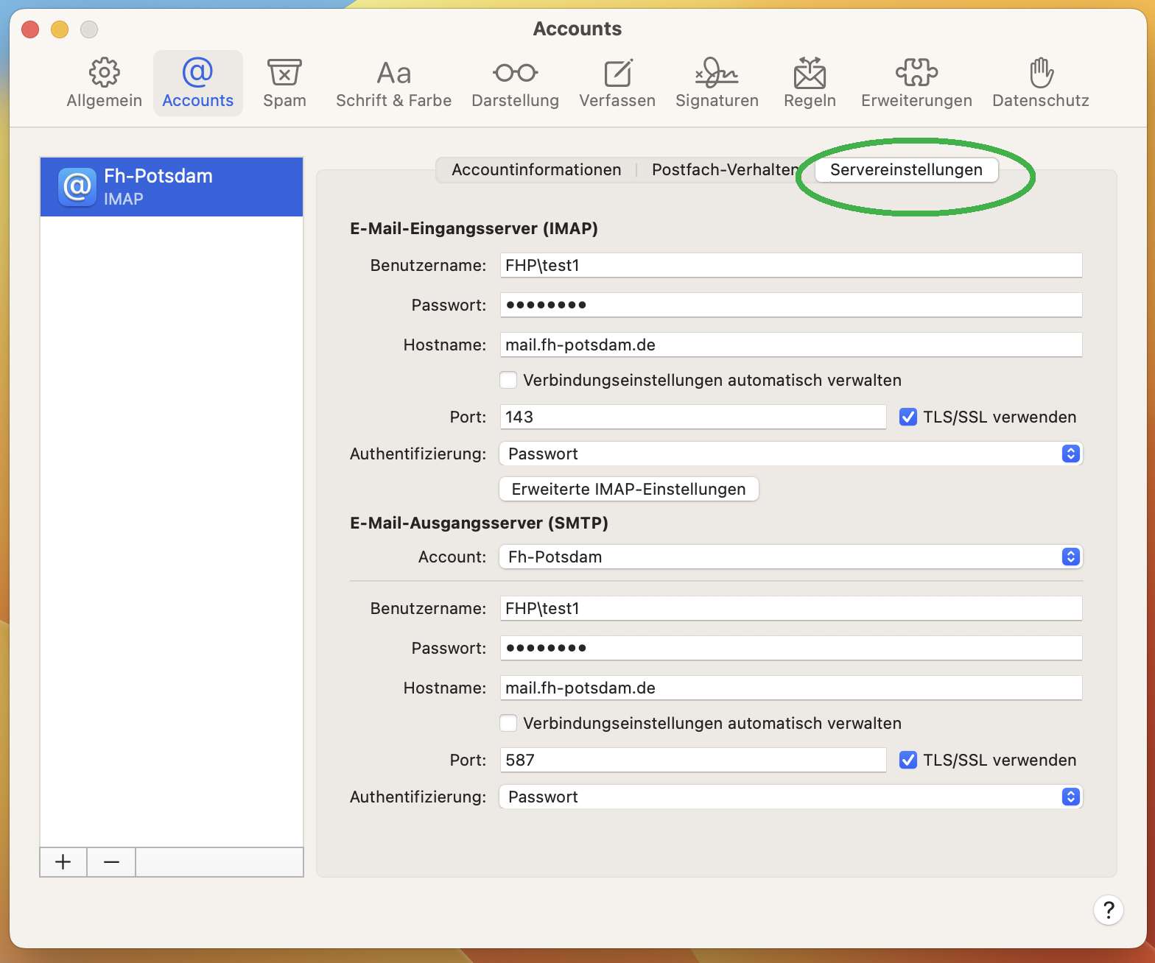Open the Verfassen compose settings

pos(617,83)
